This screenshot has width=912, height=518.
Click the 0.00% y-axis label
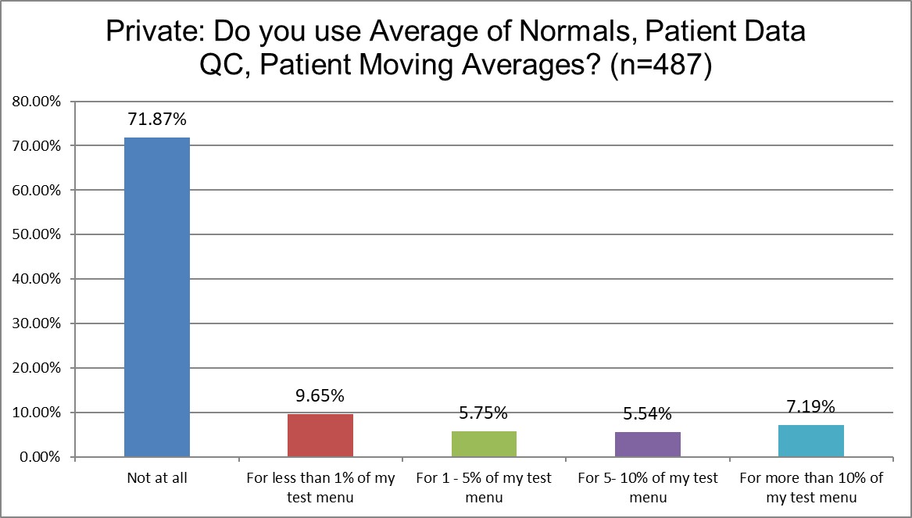click(39, 457)
